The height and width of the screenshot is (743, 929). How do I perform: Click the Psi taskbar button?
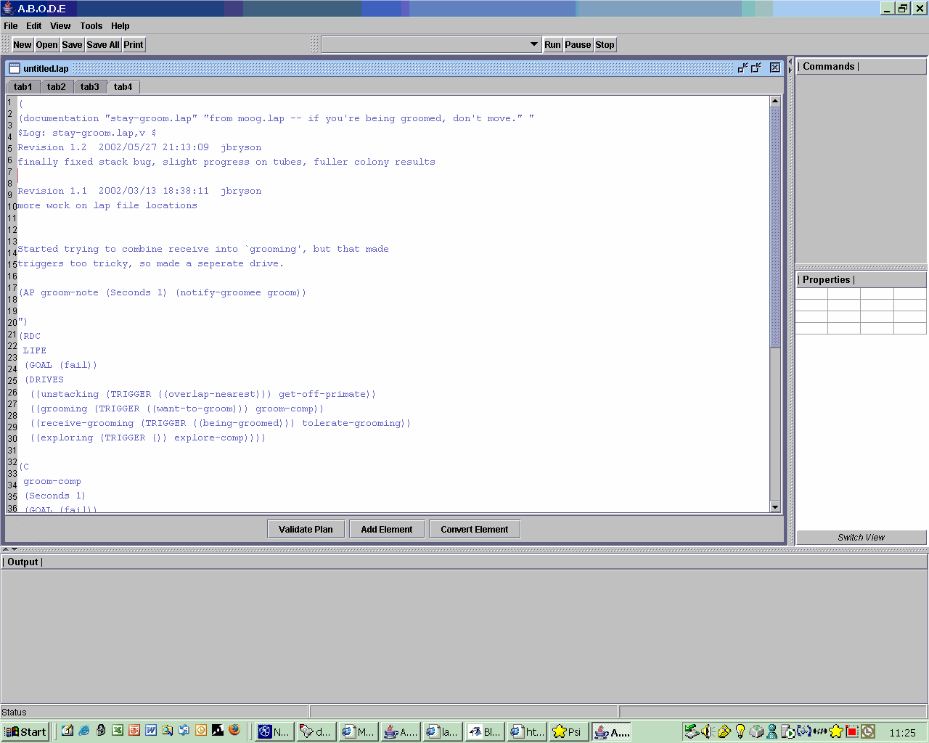568,731
